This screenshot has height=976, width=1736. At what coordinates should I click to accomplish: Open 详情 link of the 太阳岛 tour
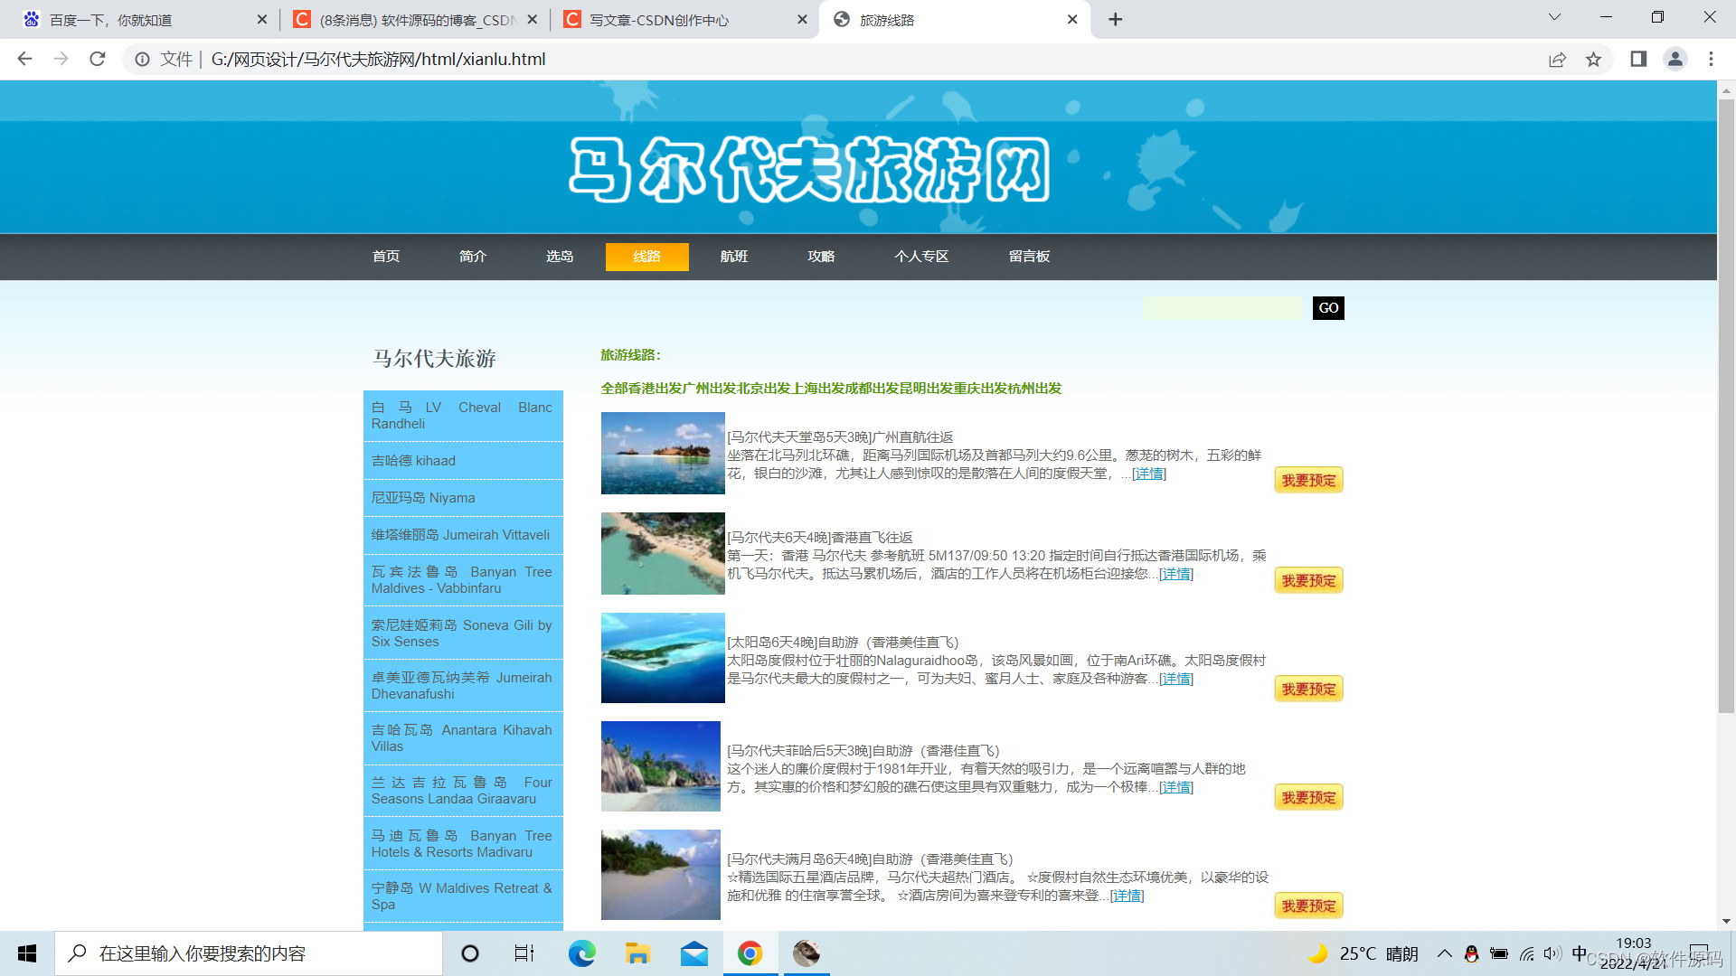point(1175,679)
